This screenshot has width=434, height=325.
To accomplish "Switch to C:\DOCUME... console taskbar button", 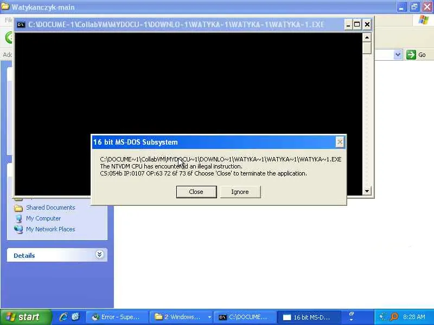I will pyautogui.click(x=245, y=317).
